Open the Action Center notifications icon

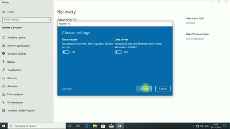(225, 126)
